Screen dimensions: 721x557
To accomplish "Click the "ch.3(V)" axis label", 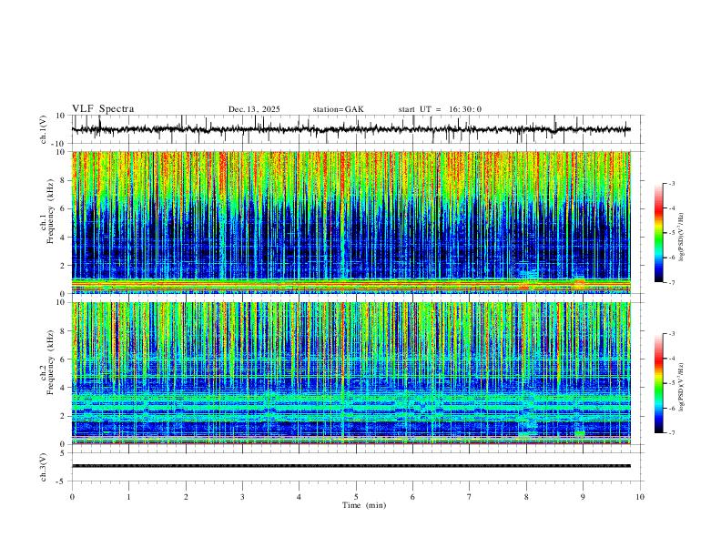I will [44, 467].
